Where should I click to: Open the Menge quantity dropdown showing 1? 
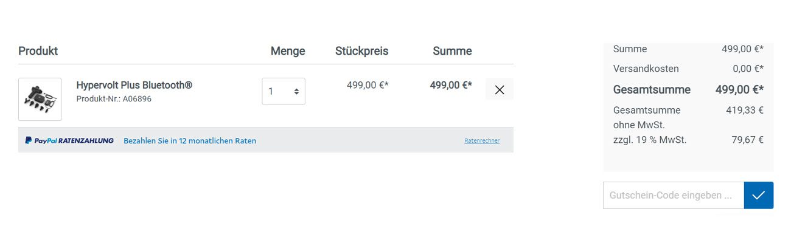pos(284,91)
